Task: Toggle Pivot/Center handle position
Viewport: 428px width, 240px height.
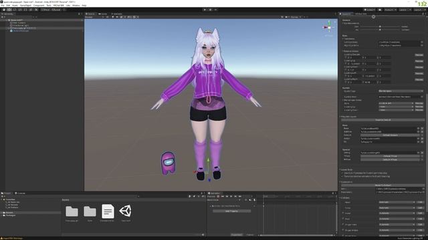Action: click(x=45, y=9)
